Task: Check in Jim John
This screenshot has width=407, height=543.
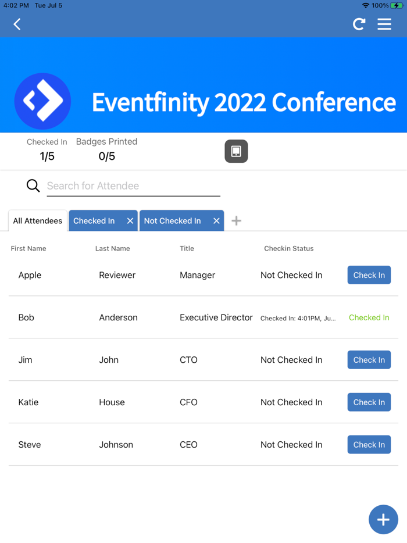Action: click(x=369, y=359)
